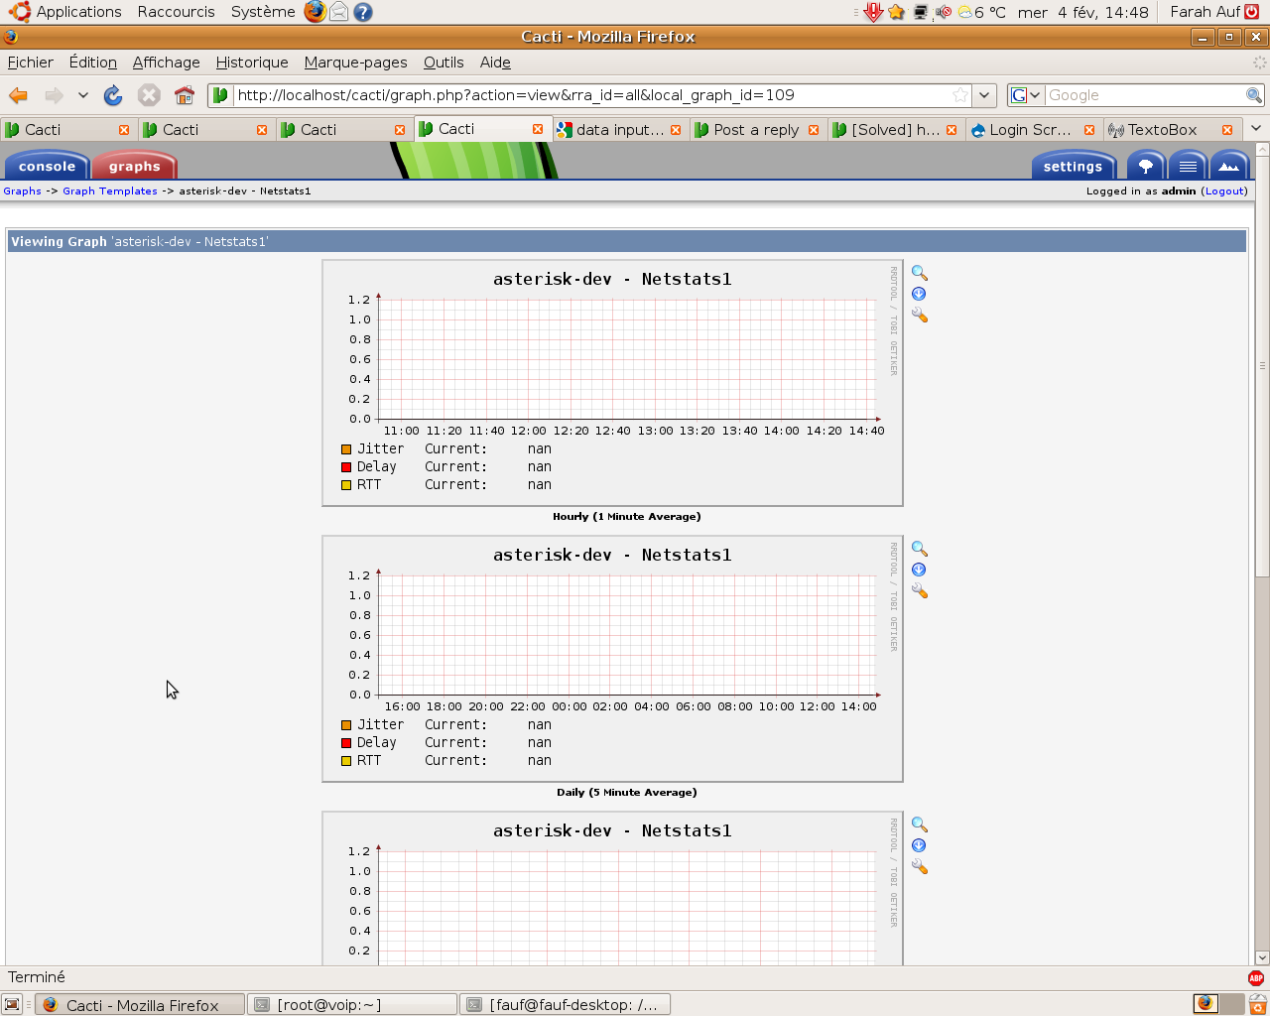
Task: Close the TextoBox tab
Action: pos(1227,130)
